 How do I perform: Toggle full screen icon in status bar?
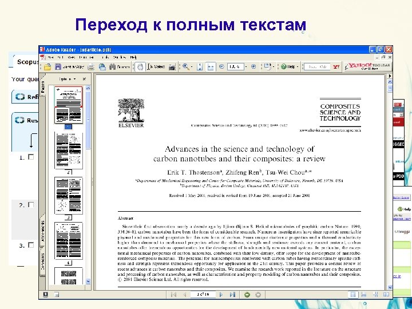coord(45,295)
